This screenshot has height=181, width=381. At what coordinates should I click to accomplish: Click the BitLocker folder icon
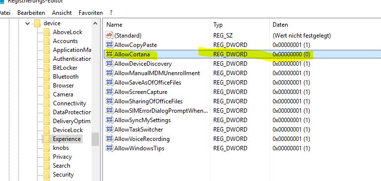tap(47, 68)
